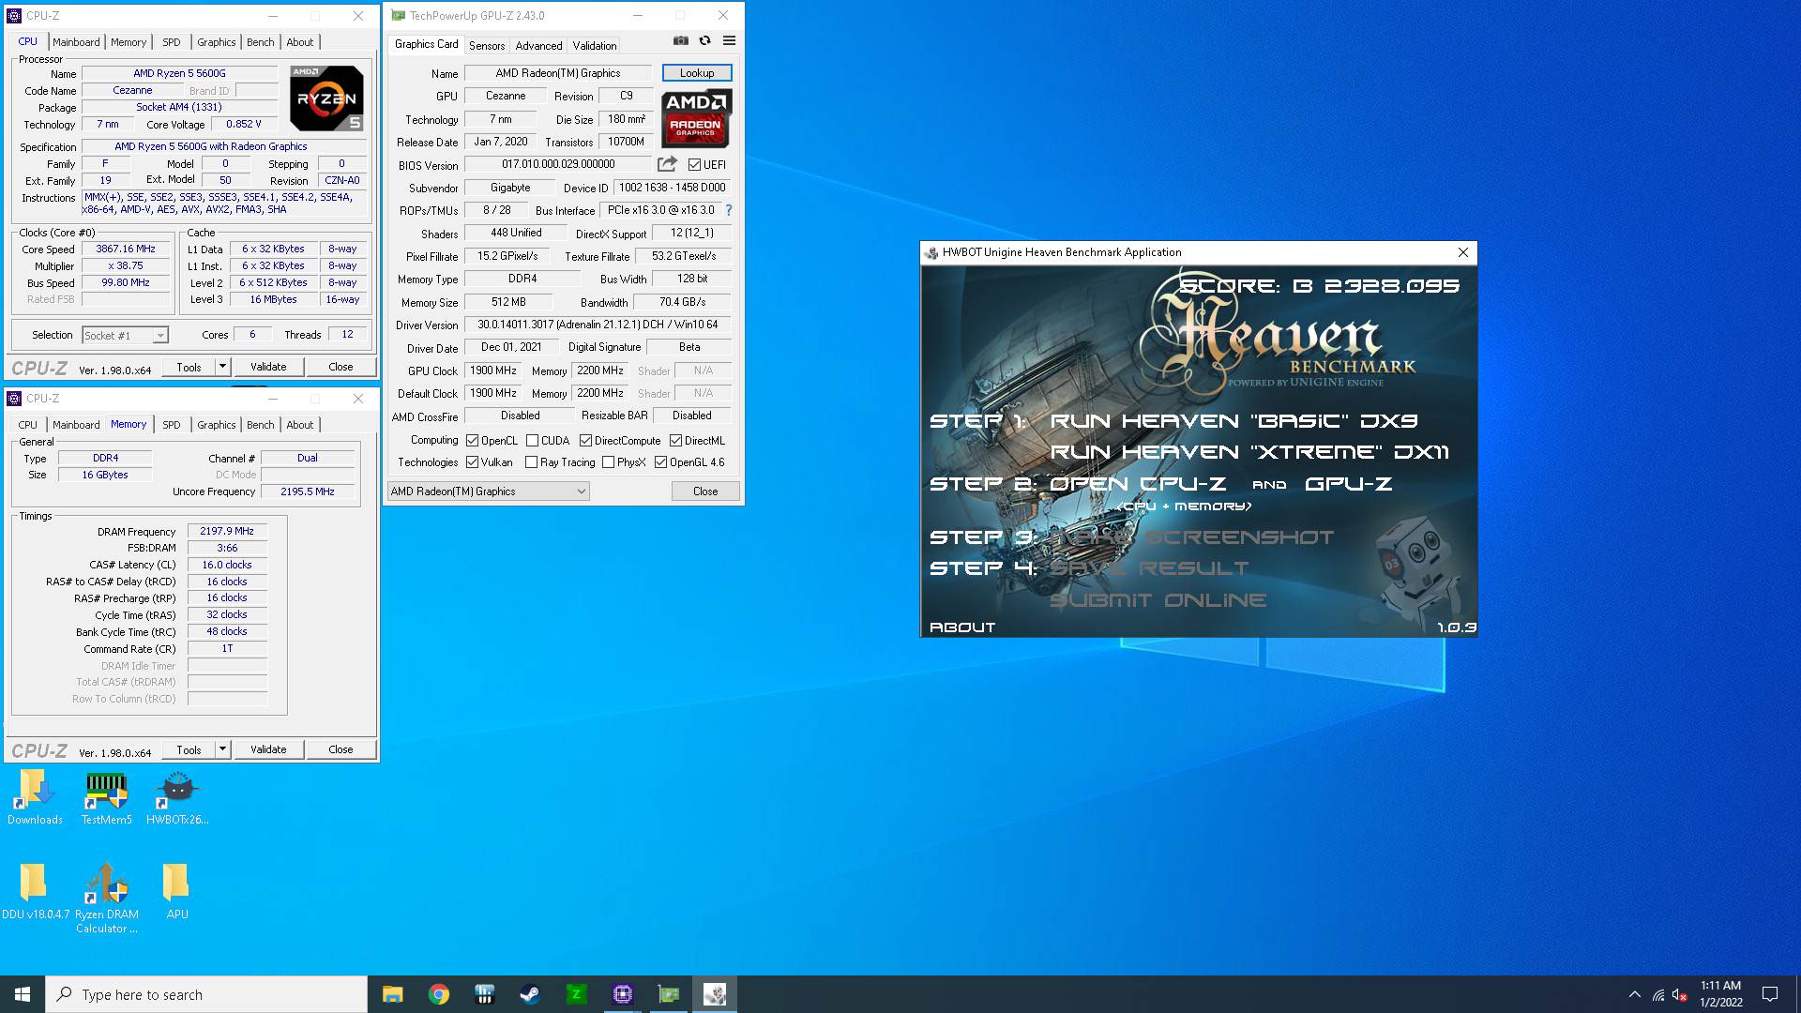This screenshot has width=1801, height=1013.
Task: Click the CPU-Z purple chip taskbar icon
Action: [x=622, y=994]
